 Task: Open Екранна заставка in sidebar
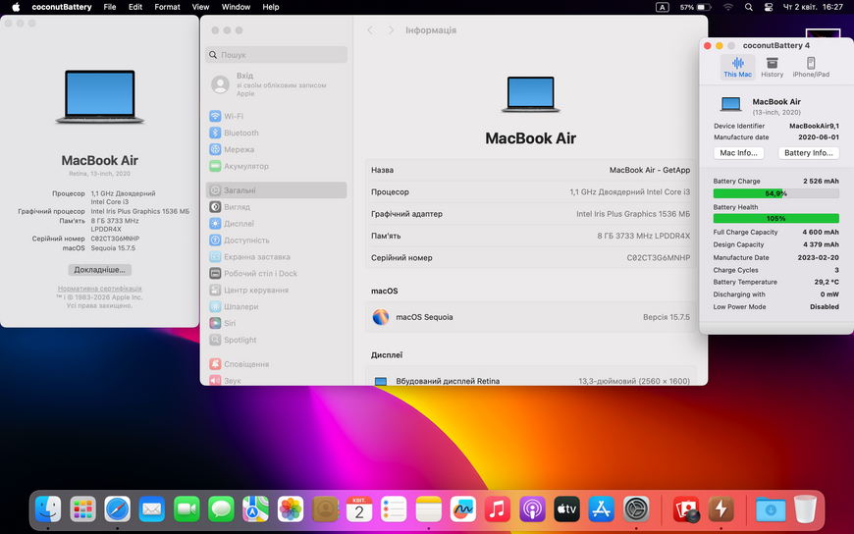click(x=276, y=256)
